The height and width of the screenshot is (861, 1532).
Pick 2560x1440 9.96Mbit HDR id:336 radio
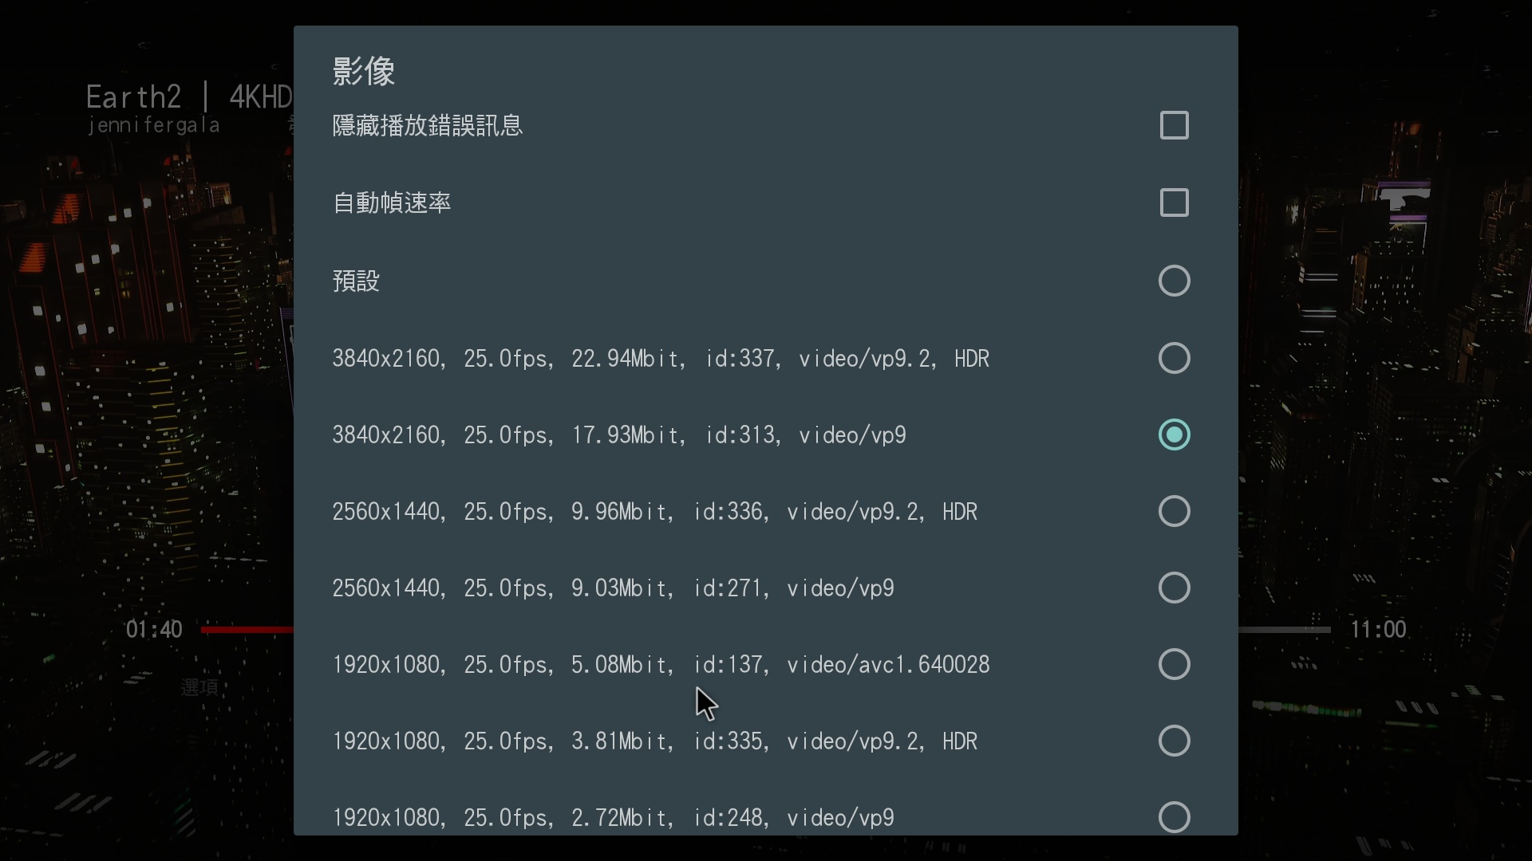tap(1174, 511)
